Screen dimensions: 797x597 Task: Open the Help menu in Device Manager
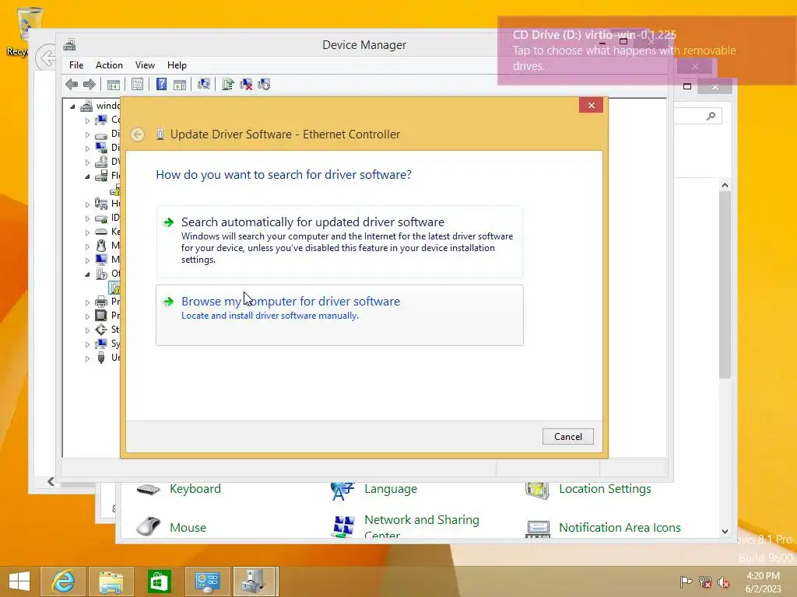click(x=177, y=65)
